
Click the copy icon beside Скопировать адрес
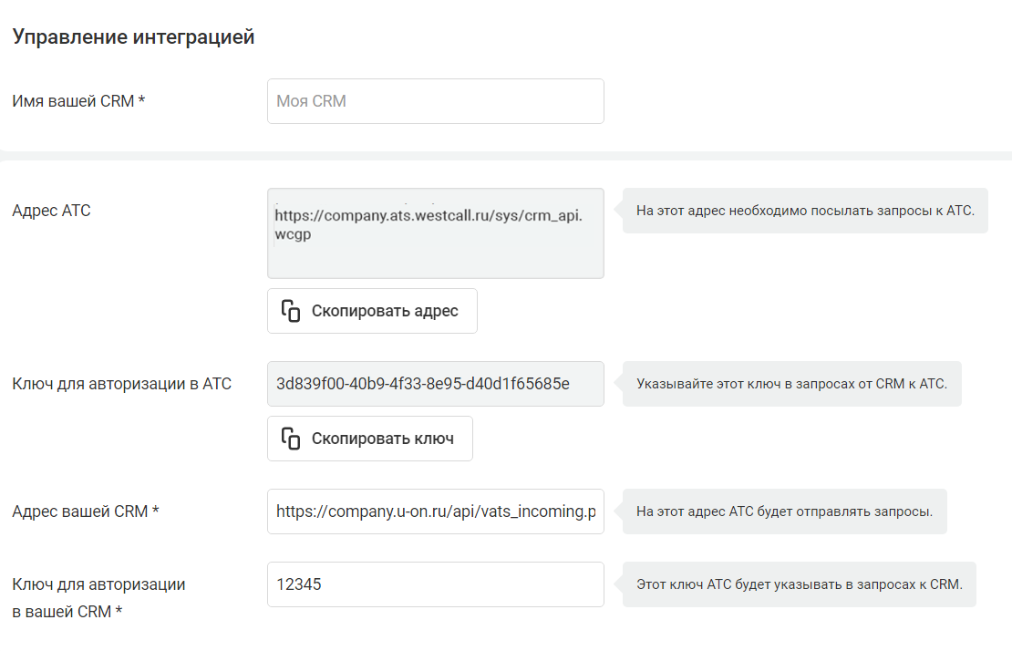point(291,311)
